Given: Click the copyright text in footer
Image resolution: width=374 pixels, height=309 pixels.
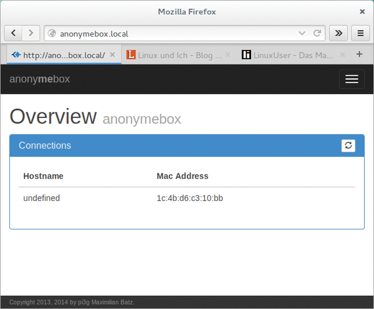Looking at the screenshot, I should tap(72, 302).
